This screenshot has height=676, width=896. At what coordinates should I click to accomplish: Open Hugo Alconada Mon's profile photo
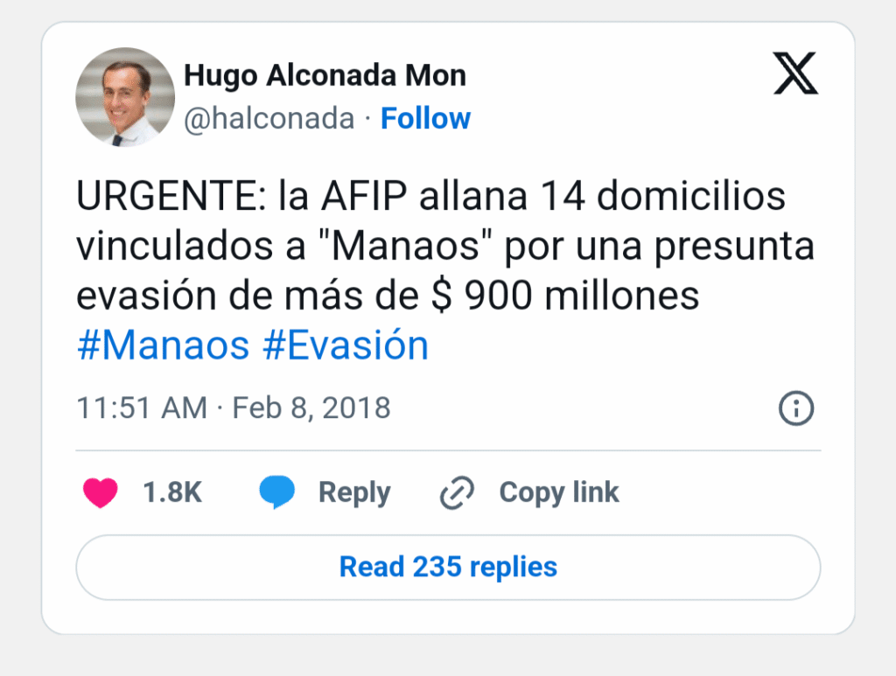125,96
